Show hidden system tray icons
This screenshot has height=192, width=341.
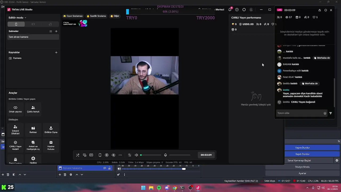pyautogui.click(x=307, y=188)
